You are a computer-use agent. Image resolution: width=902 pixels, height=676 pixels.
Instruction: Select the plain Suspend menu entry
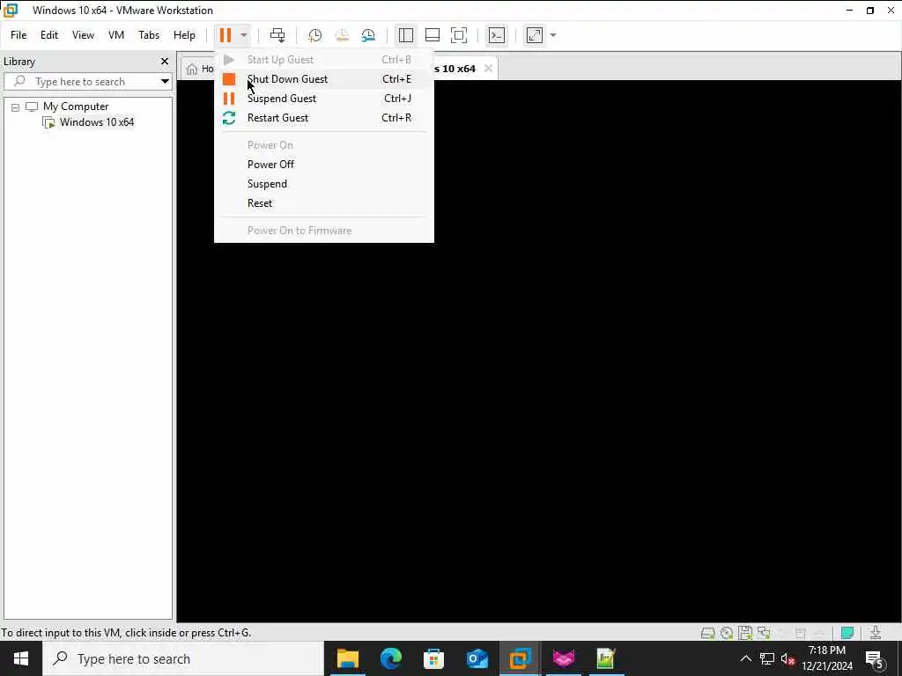pos(324,184)
